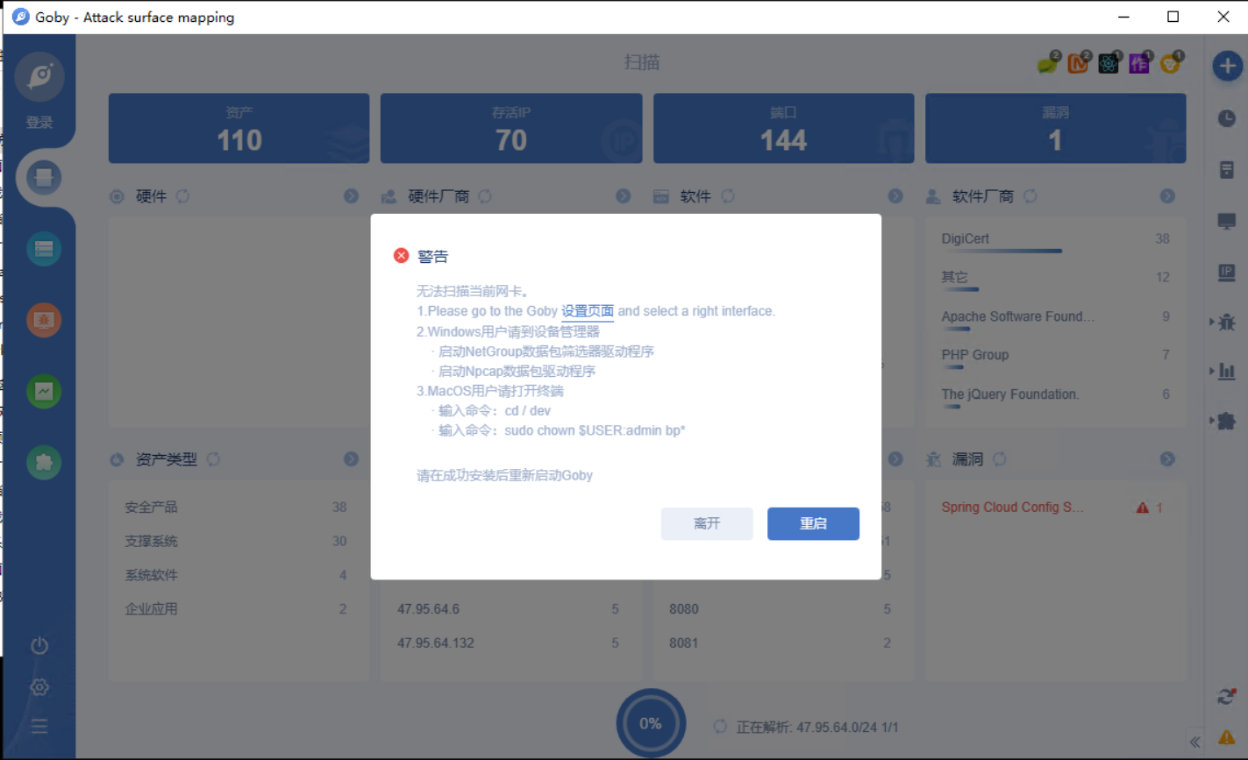1248x760 pixels.
Task: Refresh the 漏洞 vulnerability panel
Action: point(1000,459)
